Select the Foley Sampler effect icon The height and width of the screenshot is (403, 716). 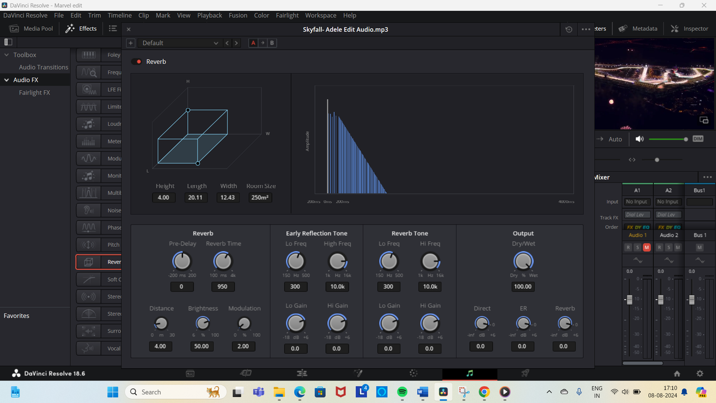88,55
